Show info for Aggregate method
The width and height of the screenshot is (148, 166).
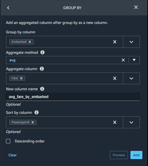pos(42,53)
